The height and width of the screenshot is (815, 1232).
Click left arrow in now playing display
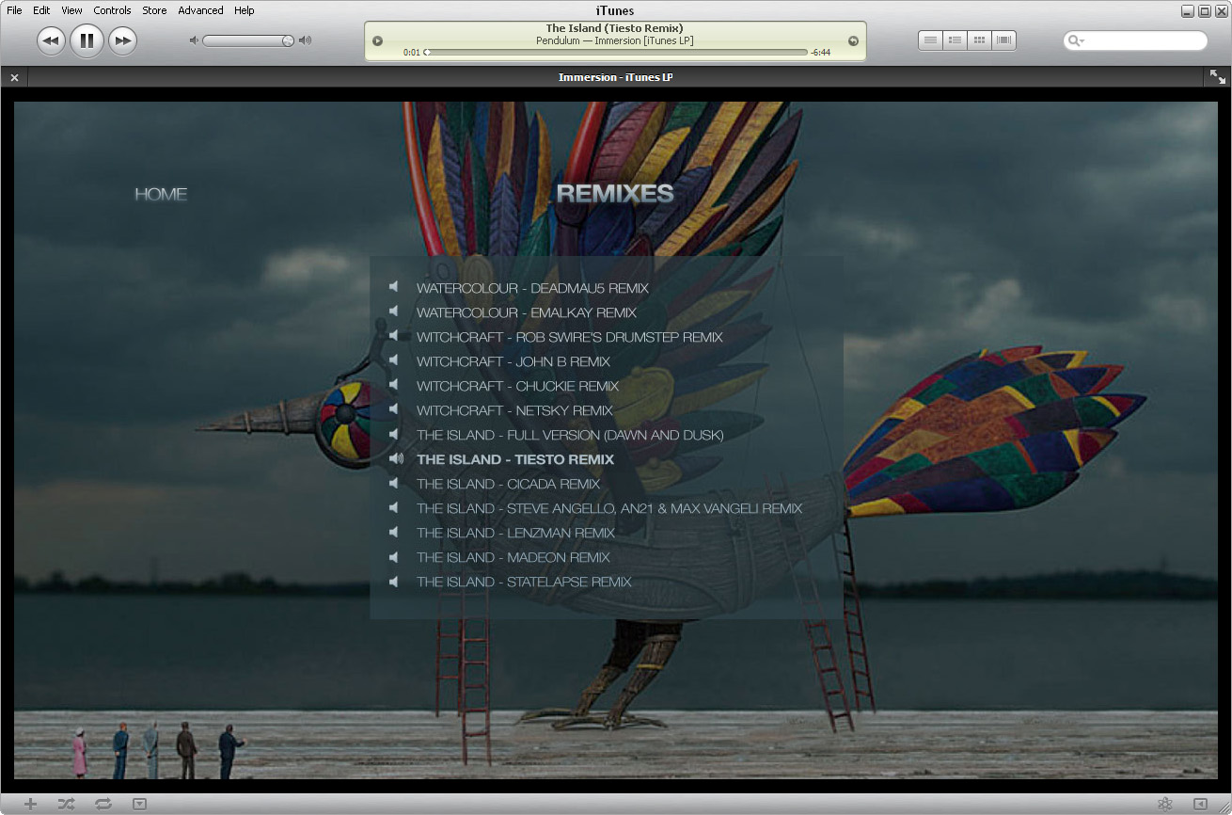(377, 40)
